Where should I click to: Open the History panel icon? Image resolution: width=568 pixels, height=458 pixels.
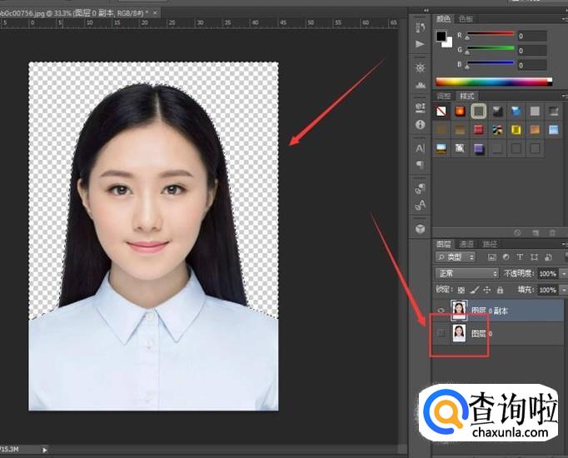click(420, 26)
